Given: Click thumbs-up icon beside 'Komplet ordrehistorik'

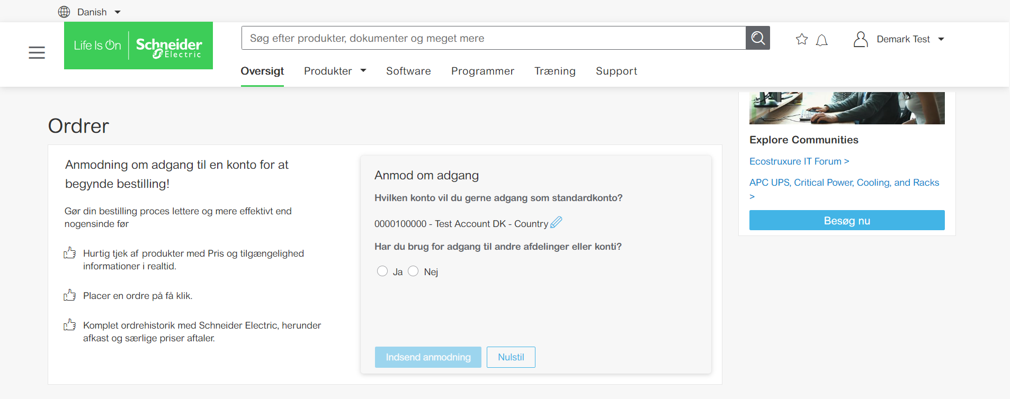Looking at the screenshot, I should 70,325.
